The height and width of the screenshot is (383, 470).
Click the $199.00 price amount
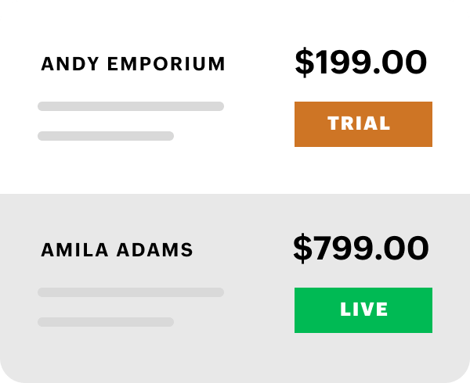coord(360,63)
